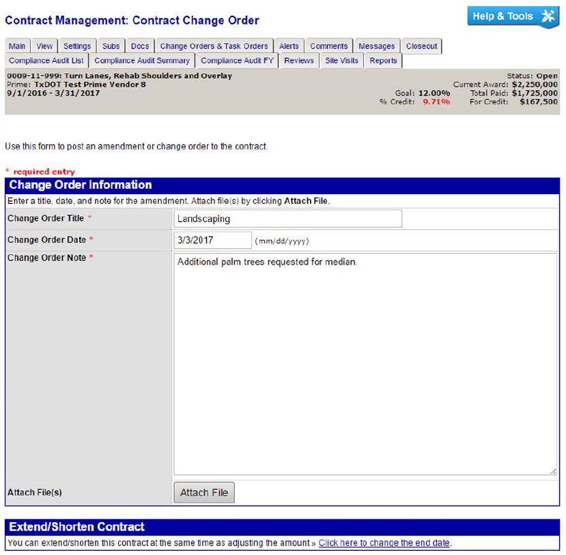Open the Help & Tools menu
The width and height of the screenshot is (566, 555).
pyautogui.click(x=513, y=16)
